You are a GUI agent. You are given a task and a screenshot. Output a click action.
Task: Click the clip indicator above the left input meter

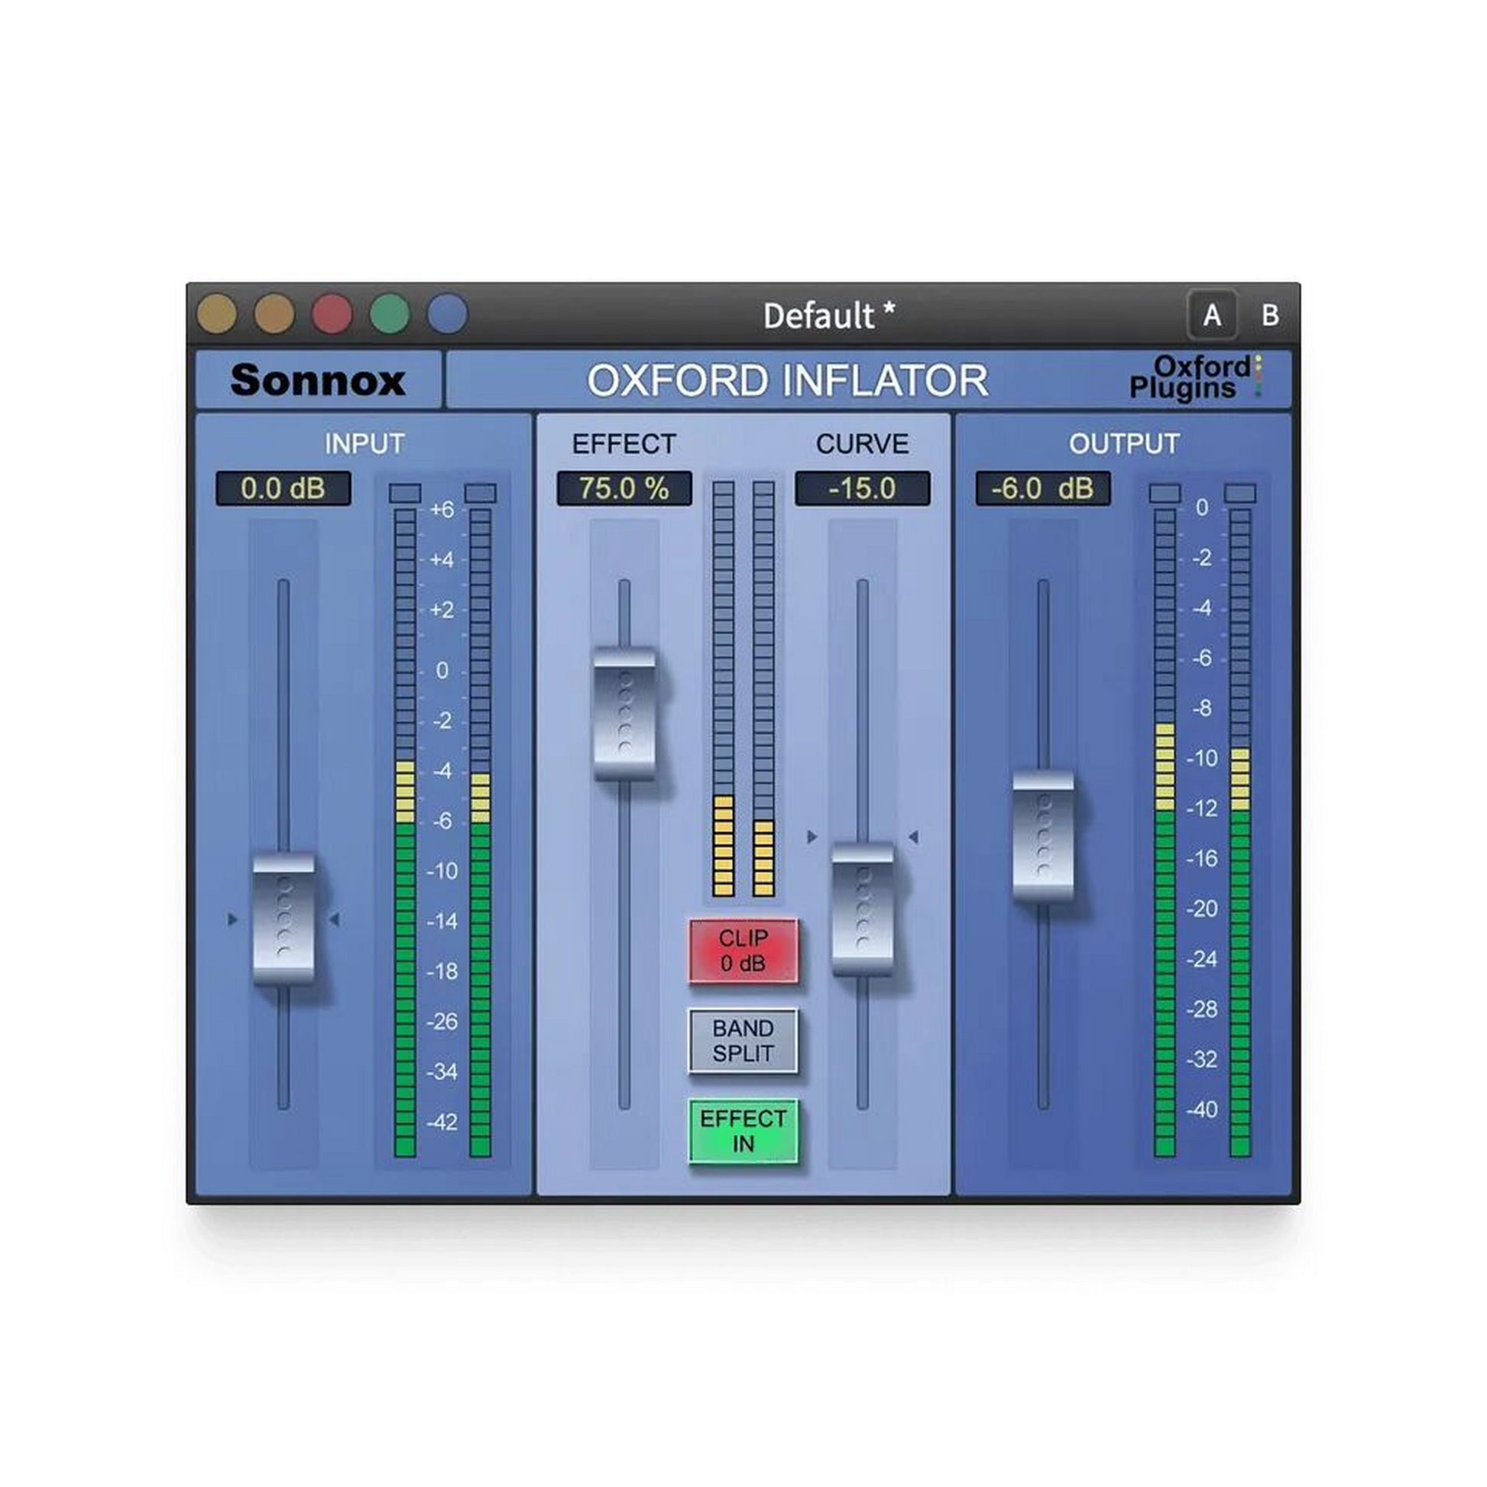pyautogui.click(x=406, y=494)
